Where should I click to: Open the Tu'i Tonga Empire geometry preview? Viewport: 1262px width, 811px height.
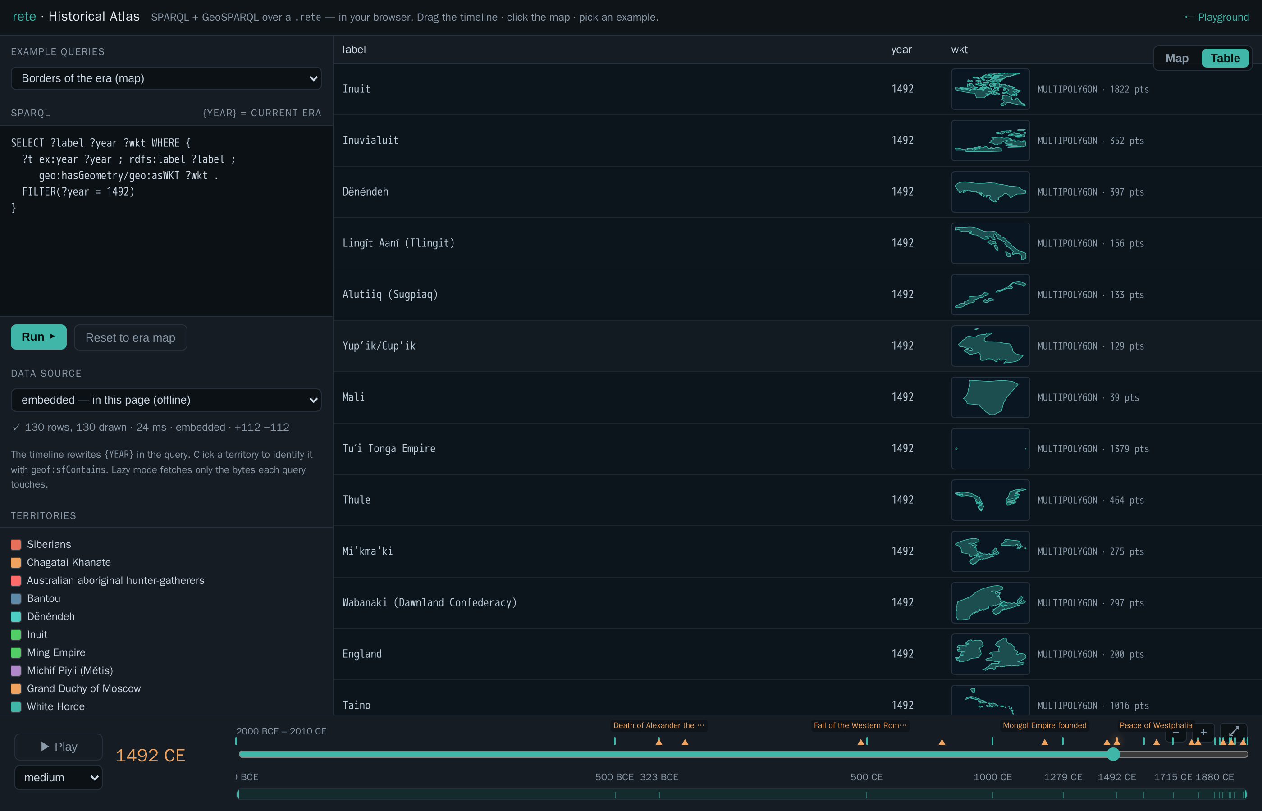click(990, 449)
